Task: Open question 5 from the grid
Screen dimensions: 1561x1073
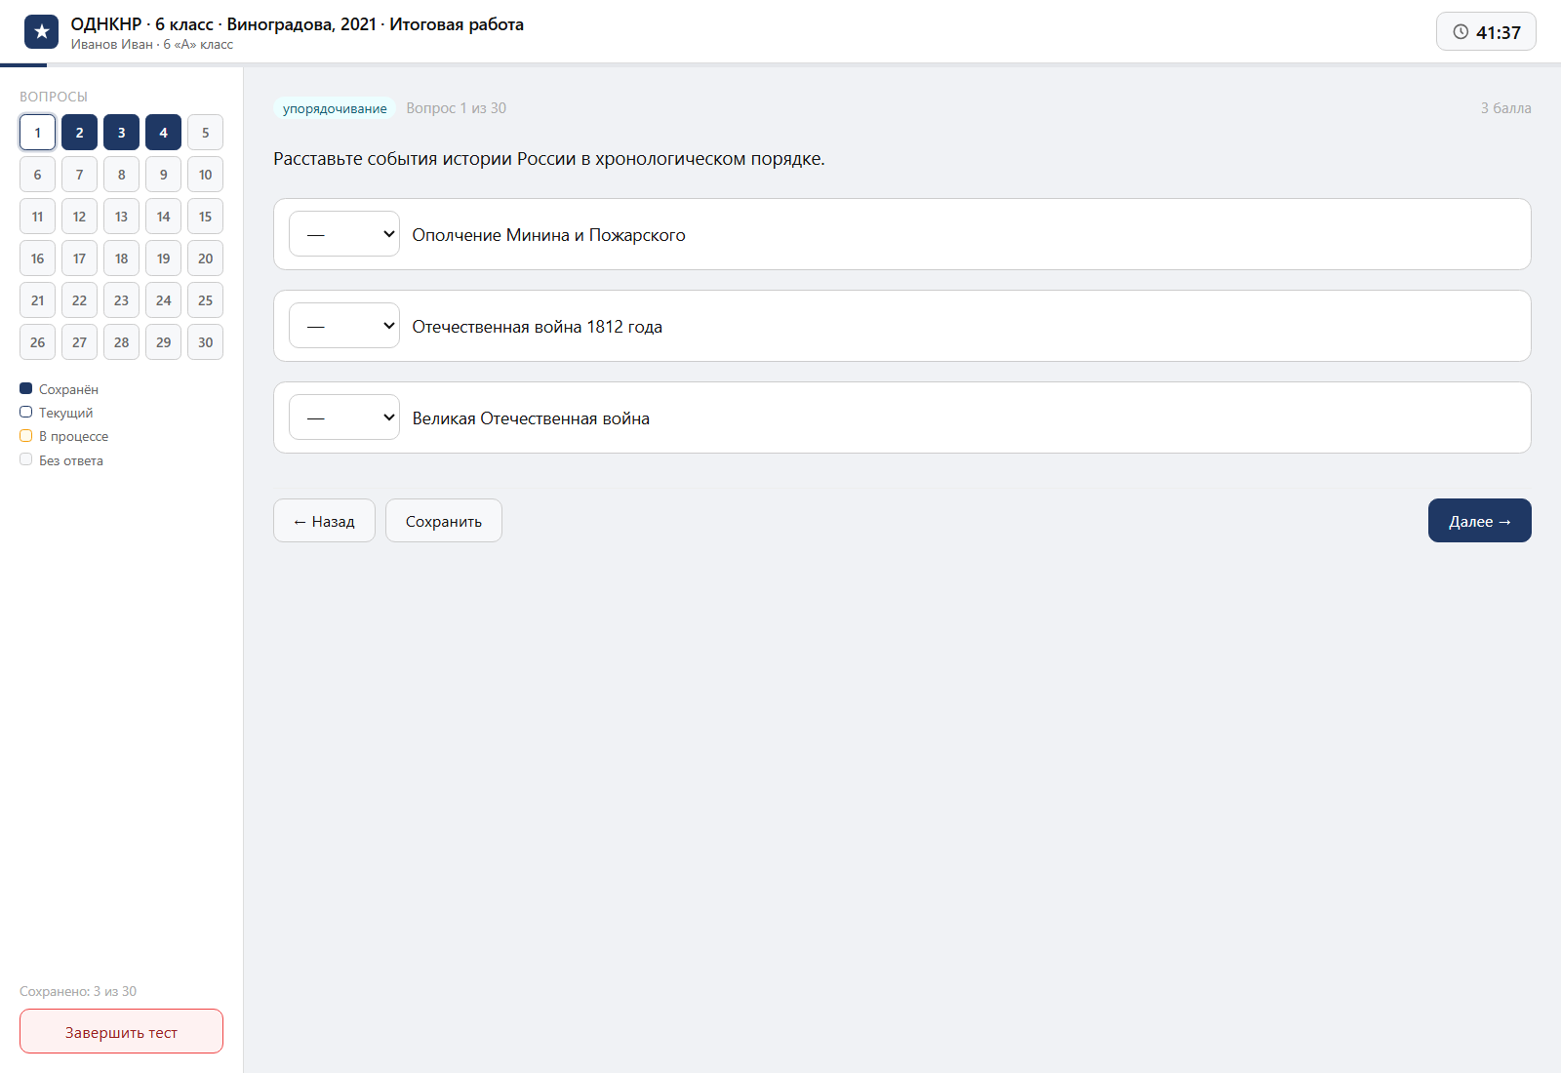Action: pos(205,133)
